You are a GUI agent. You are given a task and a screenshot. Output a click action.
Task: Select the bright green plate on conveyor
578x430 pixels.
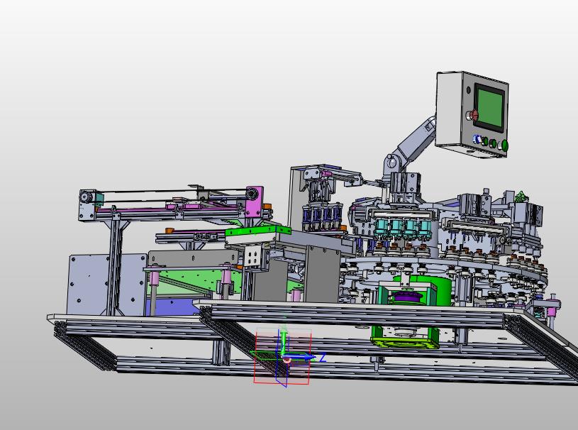pos(257,231)
